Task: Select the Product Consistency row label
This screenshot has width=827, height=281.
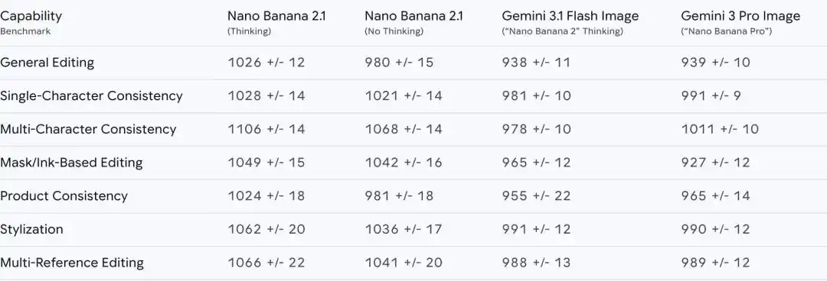Action: [x=64, y=196]
